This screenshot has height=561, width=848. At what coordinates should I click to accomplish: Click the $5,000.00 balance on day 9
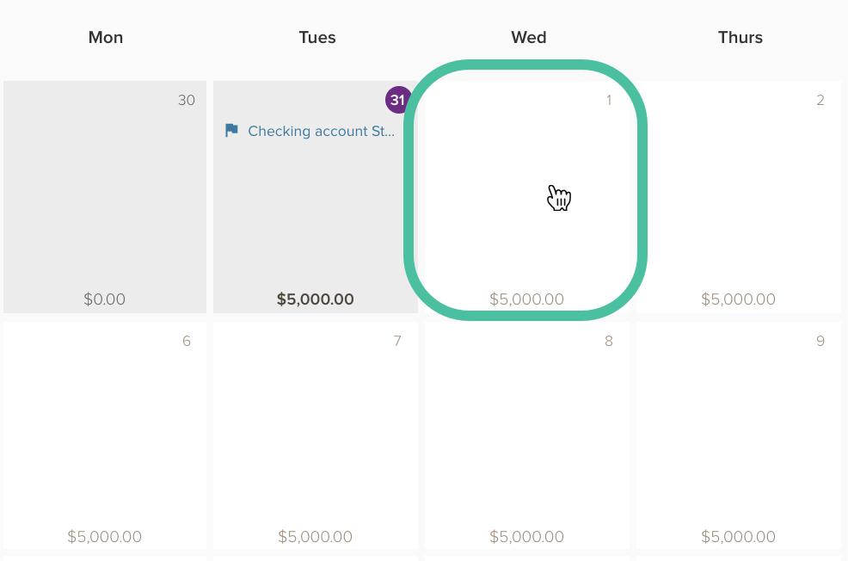[x=738, y=537]
